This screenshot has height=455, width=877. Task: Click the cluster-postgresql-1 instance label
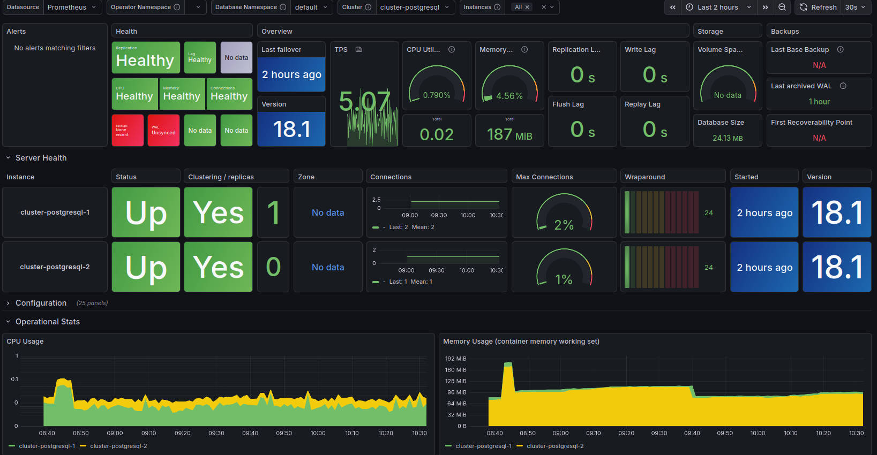click(55, 213)
